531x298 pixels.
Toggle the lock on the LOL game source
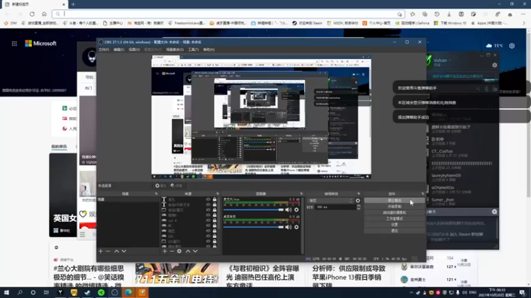coord(214,236)
